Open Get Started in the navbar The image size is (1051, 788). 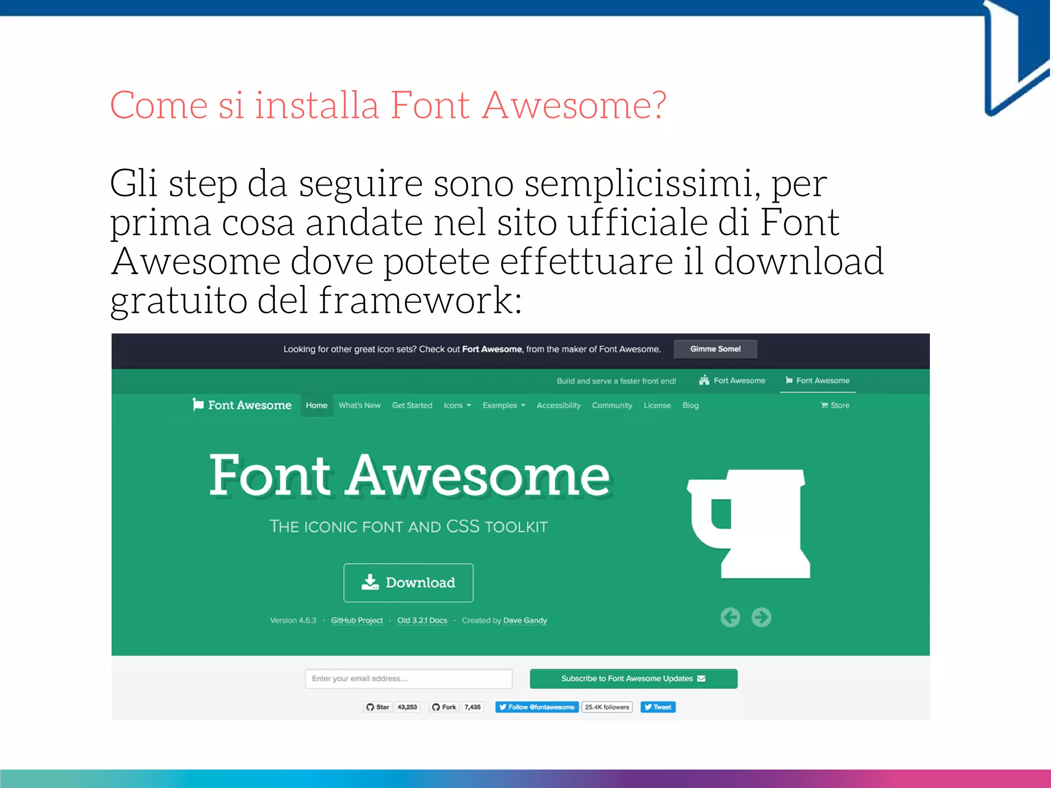coord(412,405)
